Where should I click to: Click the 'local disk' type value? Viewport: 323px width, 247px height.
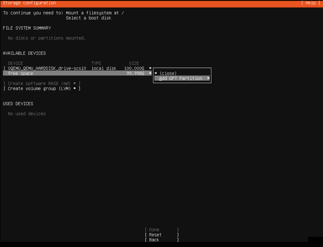click(104, 68)
